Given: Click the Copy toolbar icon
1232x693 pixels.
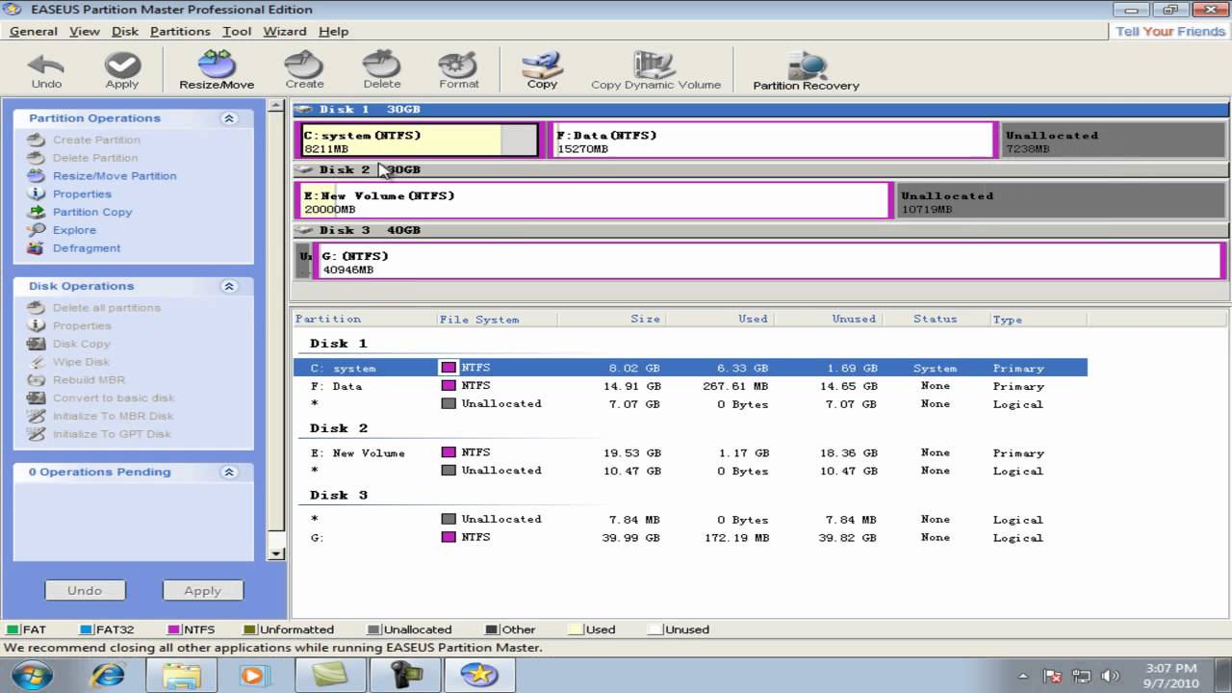Looking at the screenshot, I should click(x=542, y=70).
